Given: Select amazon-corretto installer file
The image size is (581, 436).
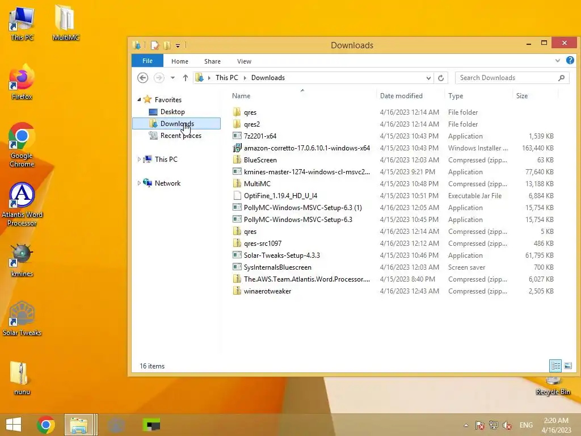Looking at the screenshot, I should click(x=307, y=148).
